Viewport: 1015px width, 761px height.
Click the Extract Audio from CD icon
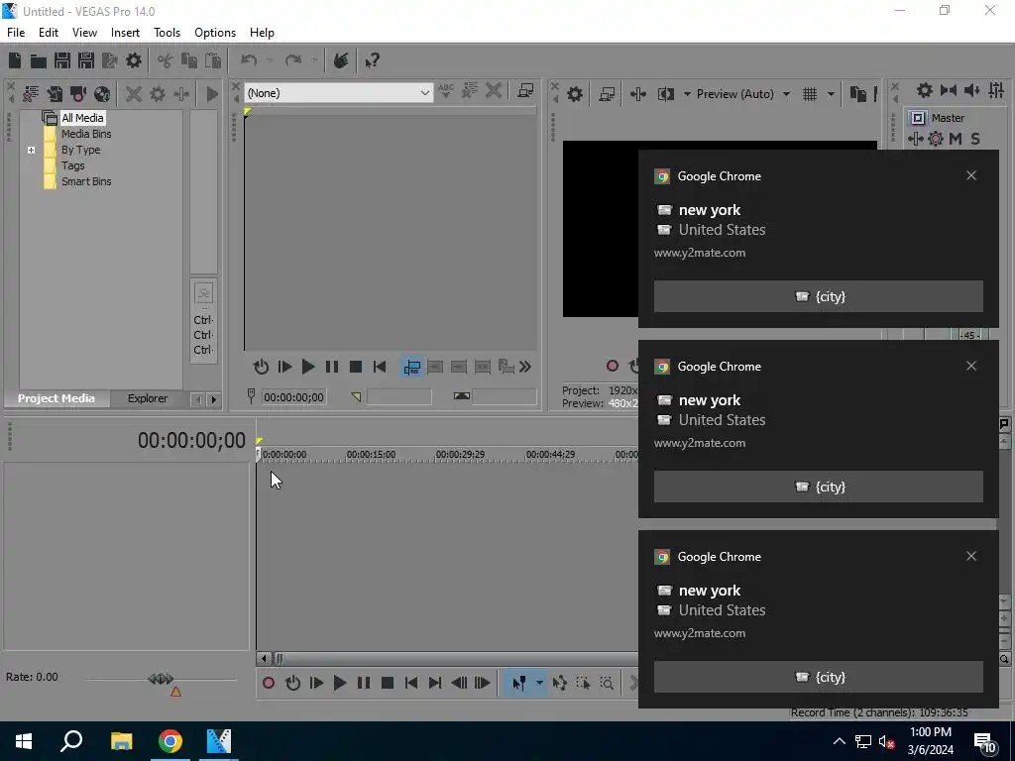102,94
